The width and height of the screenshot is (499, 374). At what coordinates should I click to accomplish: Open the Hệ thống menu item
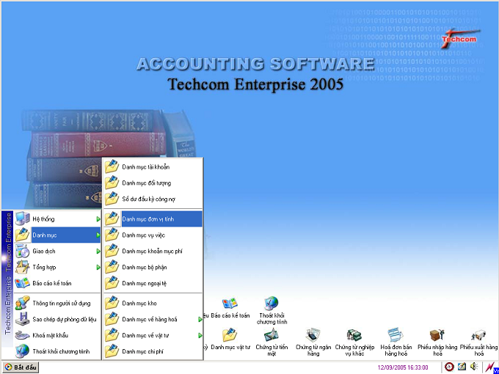[57, 219]
